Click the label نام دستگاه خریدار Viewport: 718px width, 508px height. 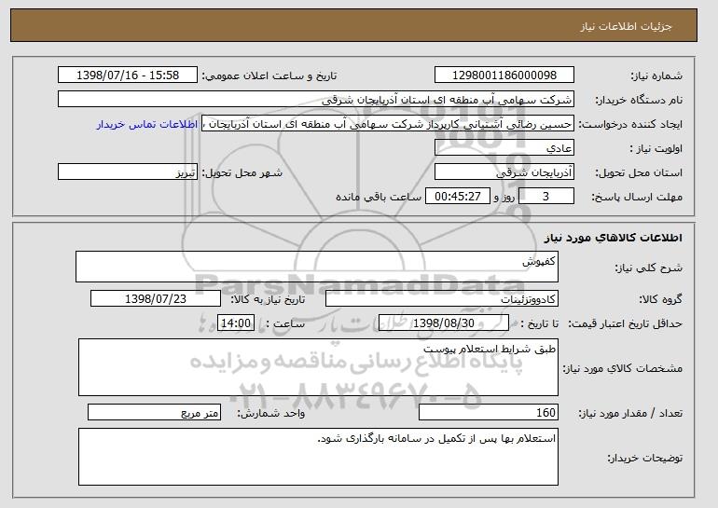639,101
